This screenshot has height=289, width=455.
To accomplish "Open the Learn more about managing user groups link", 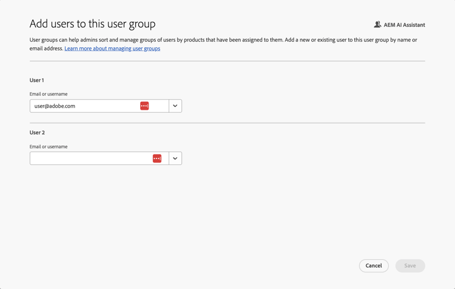I will click(x=112, y=49).
